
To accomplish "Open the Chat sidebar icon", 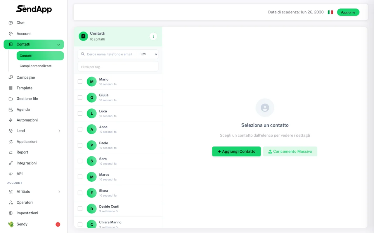I will tap(11, 23).
